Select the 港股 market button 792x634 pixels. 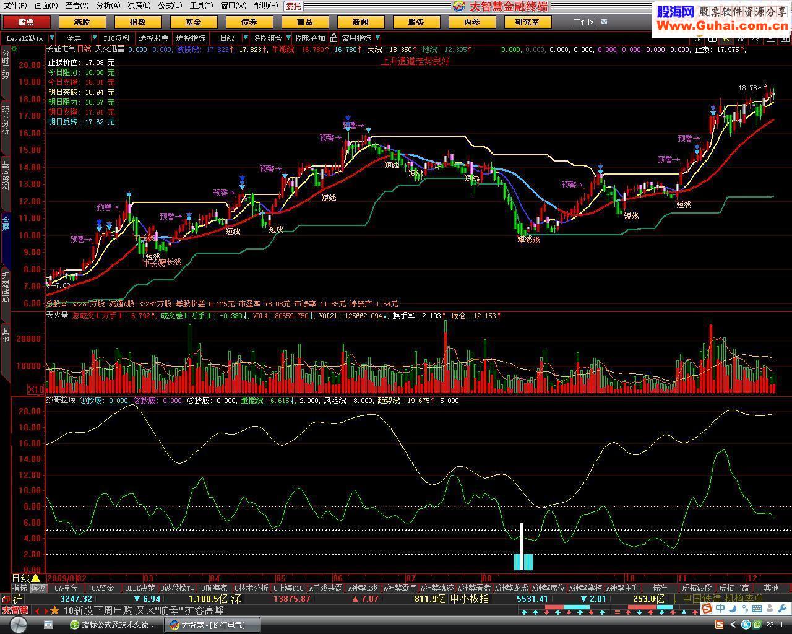(x=82, y=22)
